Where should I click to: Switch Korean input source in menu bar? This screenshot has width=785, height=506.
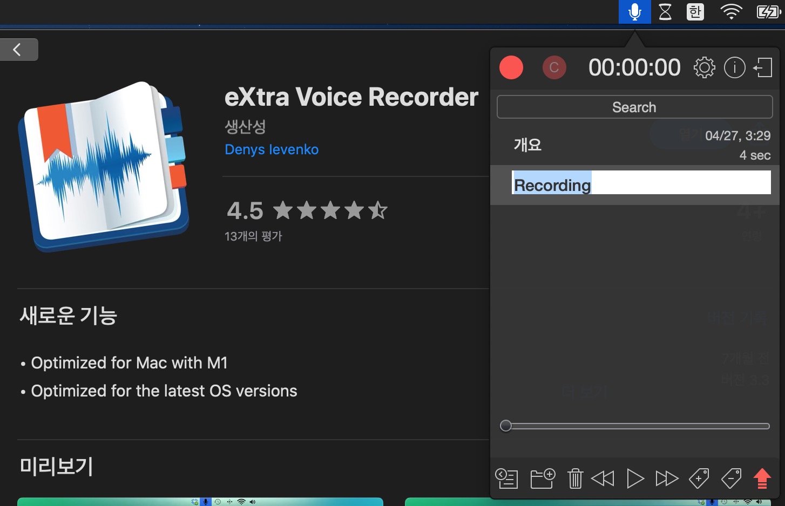coord(695,12)
